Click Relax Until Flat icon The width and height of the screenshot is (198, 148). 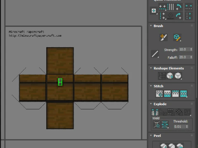click(170, 76)
